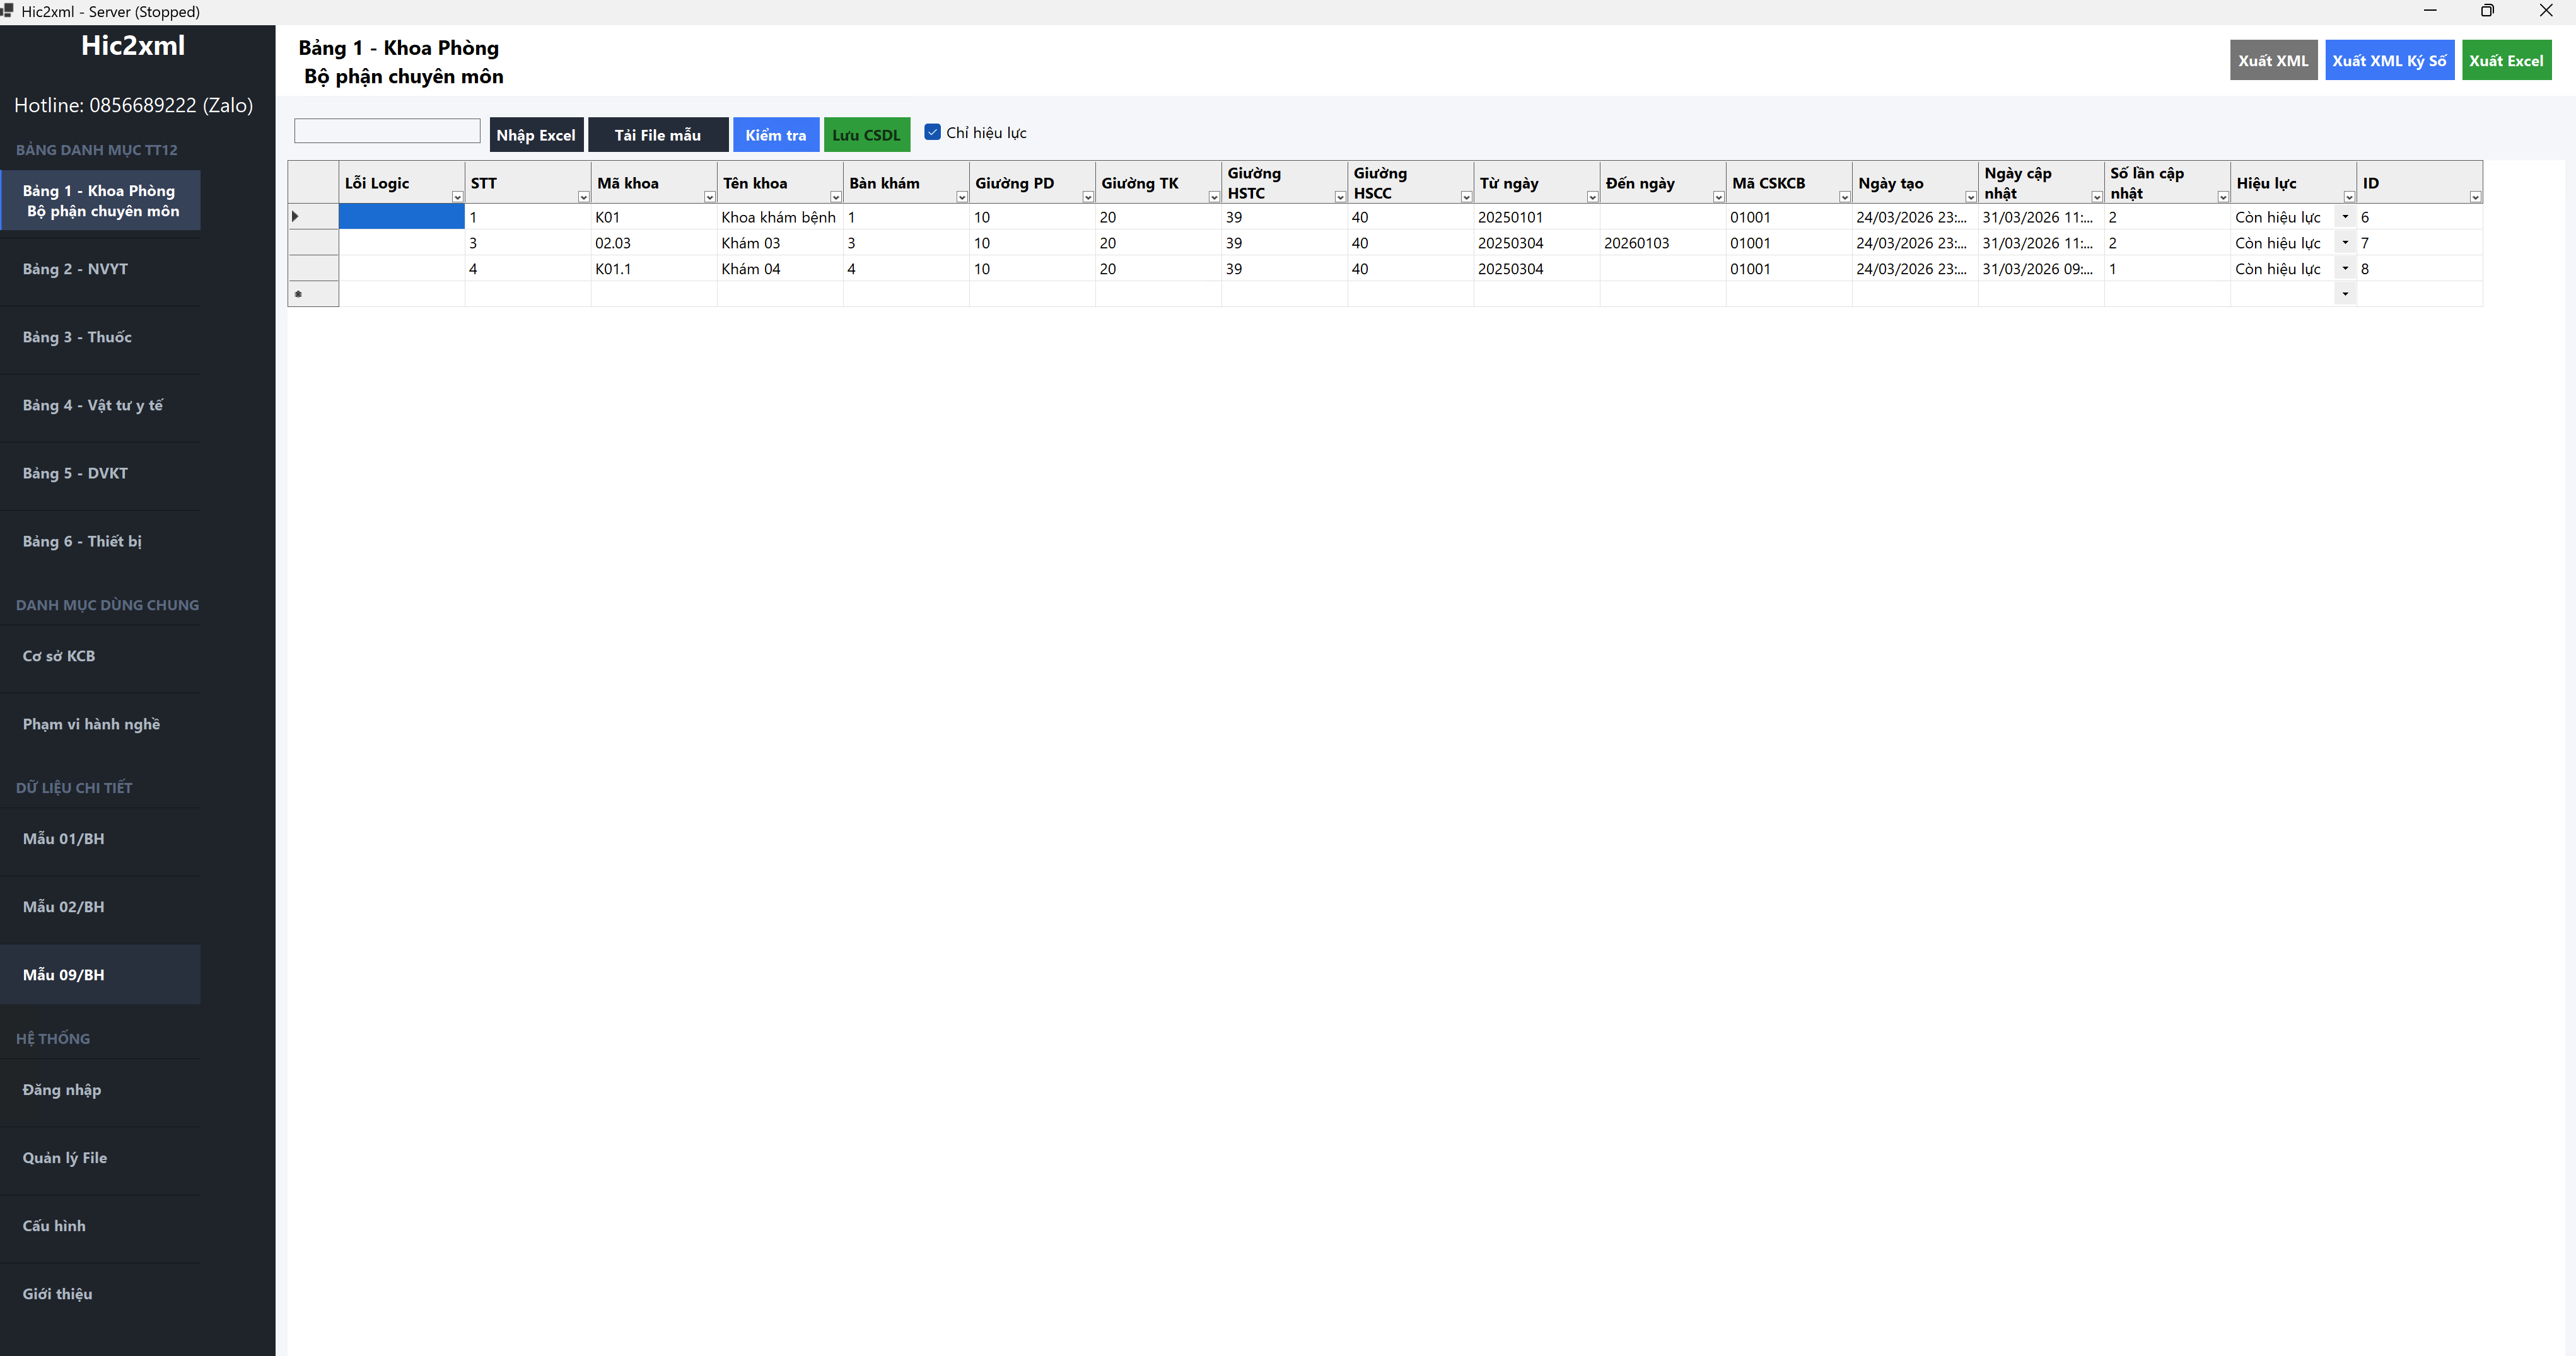Save with Lưu CSDL button
This screenshot has width=2576, height=1356.
coord(866,135)
